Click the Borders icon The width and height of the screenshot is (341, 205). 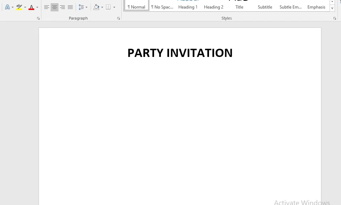click(108, 7)
